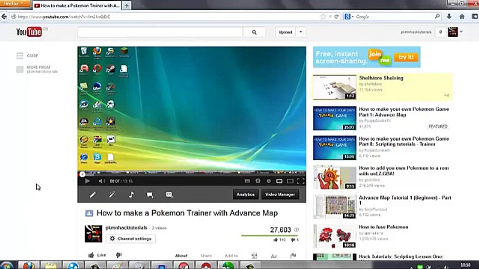
Task: Toggle captions in the video player
Action: (247, 181)
